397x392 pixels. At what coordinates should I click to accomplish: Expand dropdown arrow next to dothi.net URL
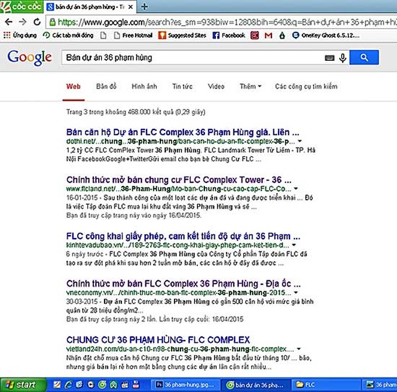point(300,141)
